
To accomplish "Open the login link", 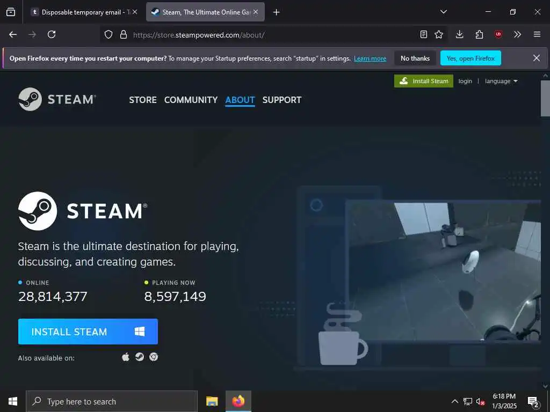I will pyautogui.click(x=465, y=81).
